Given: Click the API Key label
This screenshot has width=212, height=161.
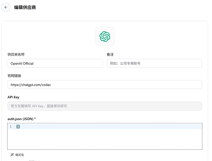Looking at the screenshot, I should tap(13, 97).
